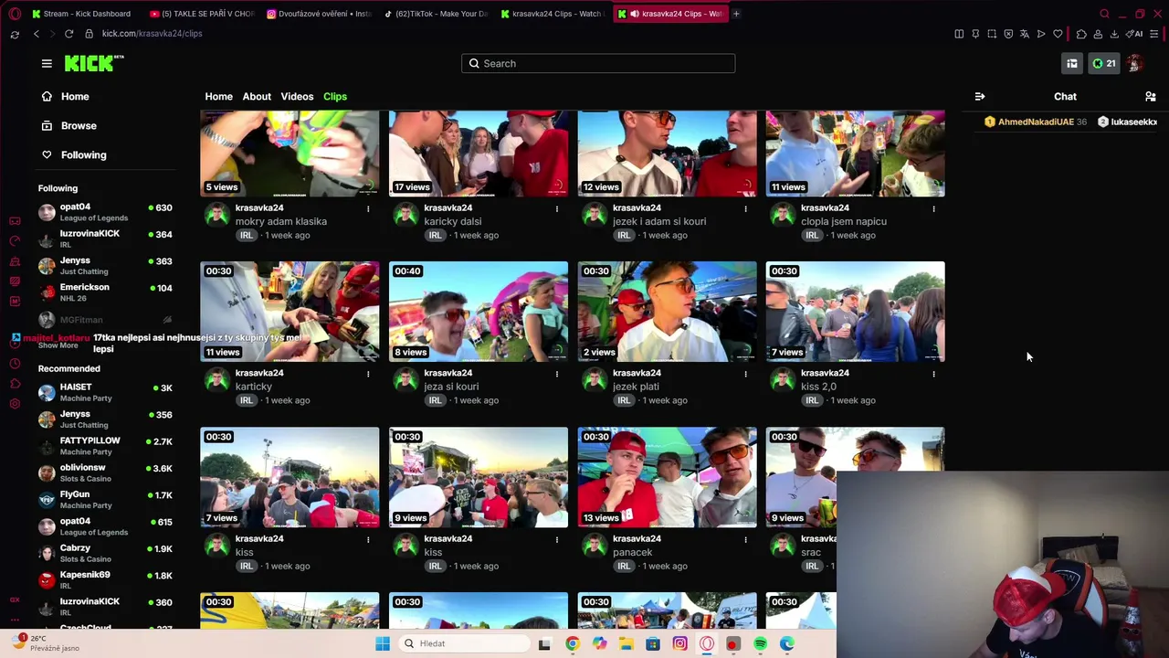Switch to the Videos tab
Image resolution: width=1169 pixels, height=658 pixels.
[x=297, y=96]
